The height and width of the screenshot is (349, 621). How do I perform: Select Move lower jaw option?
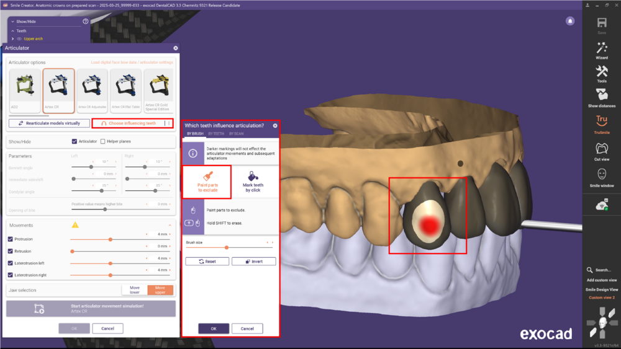(135, 290)
